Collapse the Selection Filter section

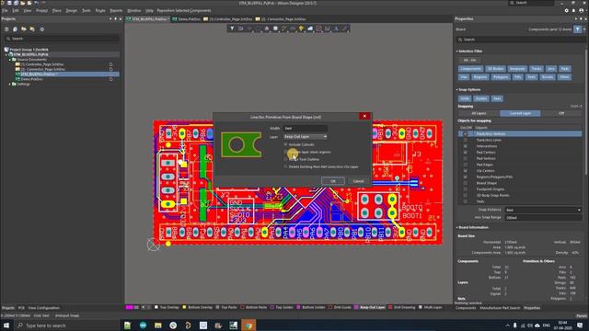tap(457, 51)
